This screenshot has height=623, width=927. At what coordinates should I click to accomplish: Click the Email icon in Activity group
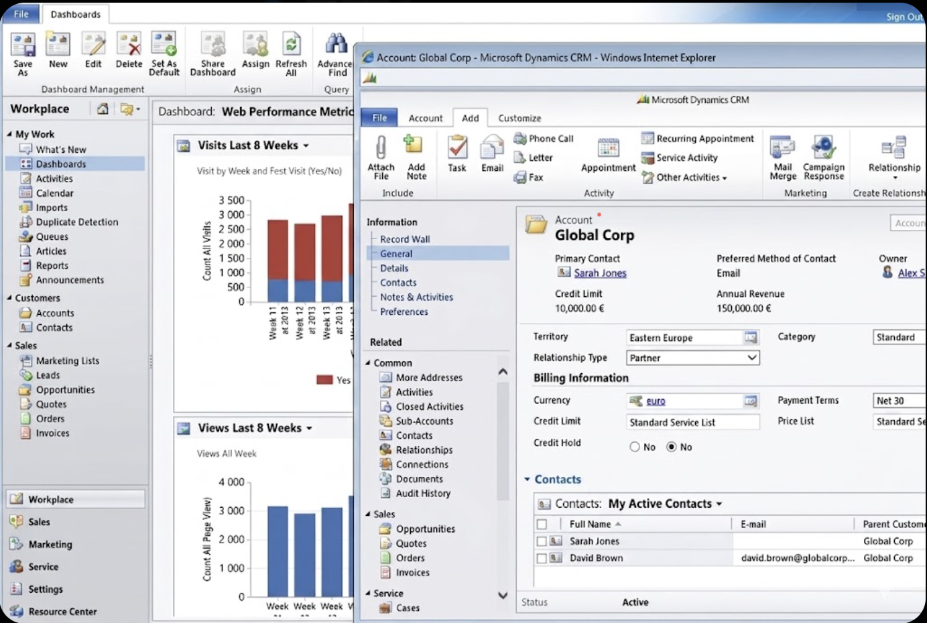click(x=492, y=147)
